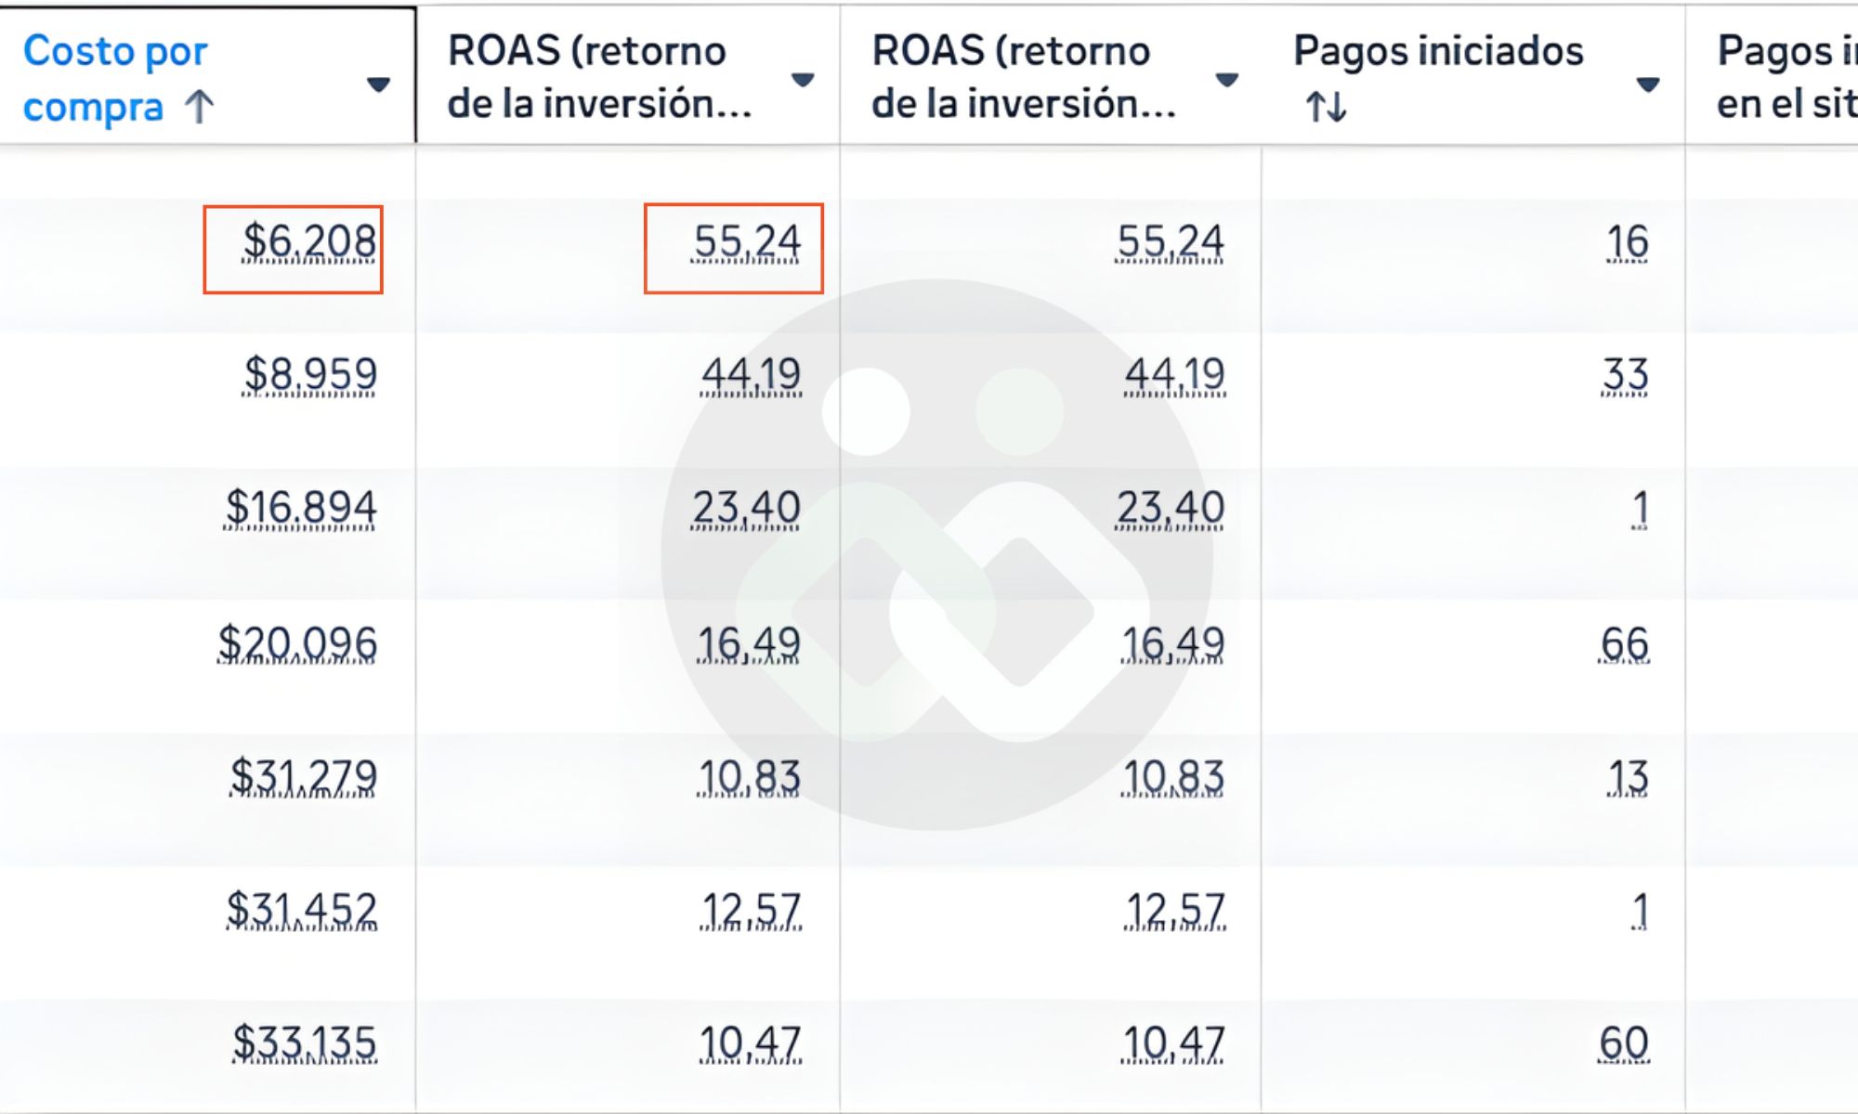Click the 60 initiated payments value
1858x1114 pixels.
coord(1624,1043)
